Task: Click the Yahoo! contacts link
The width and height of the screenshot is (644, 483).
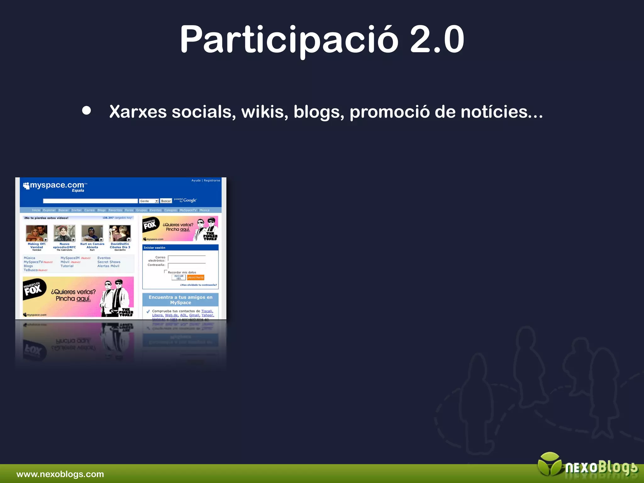Action: (x=208, y=315)
